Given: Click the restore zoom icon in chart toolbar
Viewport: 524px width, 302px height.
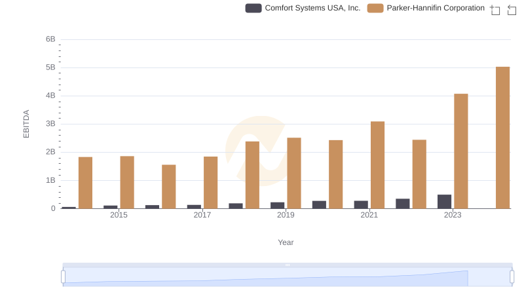Looking at the screenshot, I should tap(512, 10).
